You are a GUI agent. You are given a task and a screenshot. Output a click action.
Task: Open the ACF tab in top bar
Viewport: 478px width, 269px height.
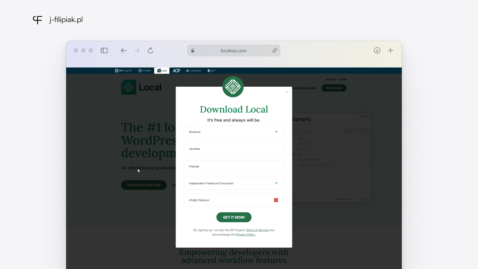pos(177,71)
